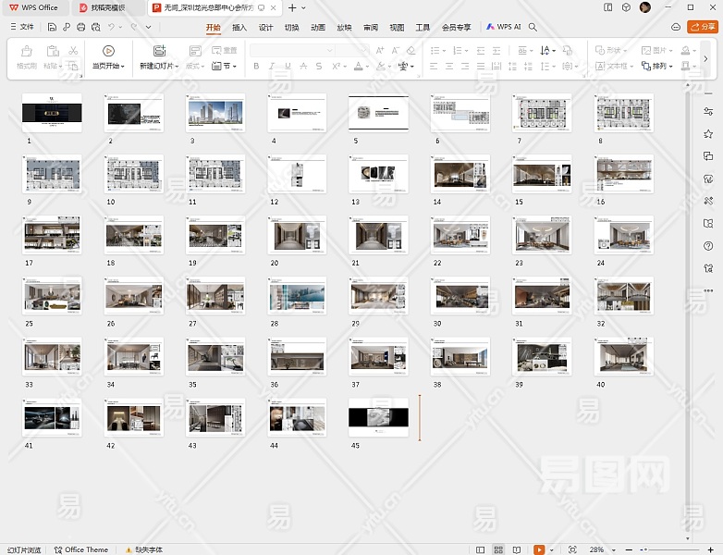Start slideshow from current slide icon
The image size is (723, 555).
click(108, 52)
